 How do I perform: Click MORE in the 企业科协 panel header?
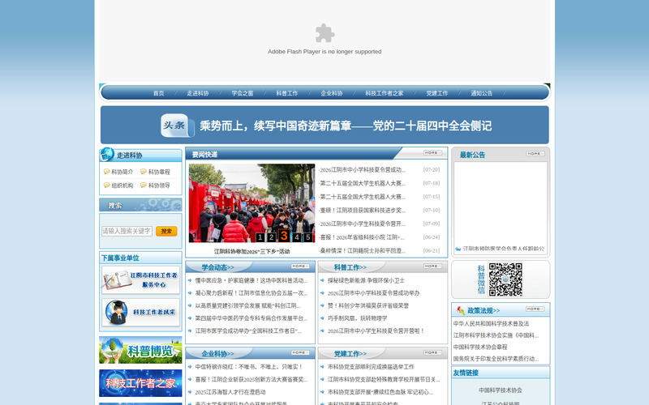pos(300,352)
